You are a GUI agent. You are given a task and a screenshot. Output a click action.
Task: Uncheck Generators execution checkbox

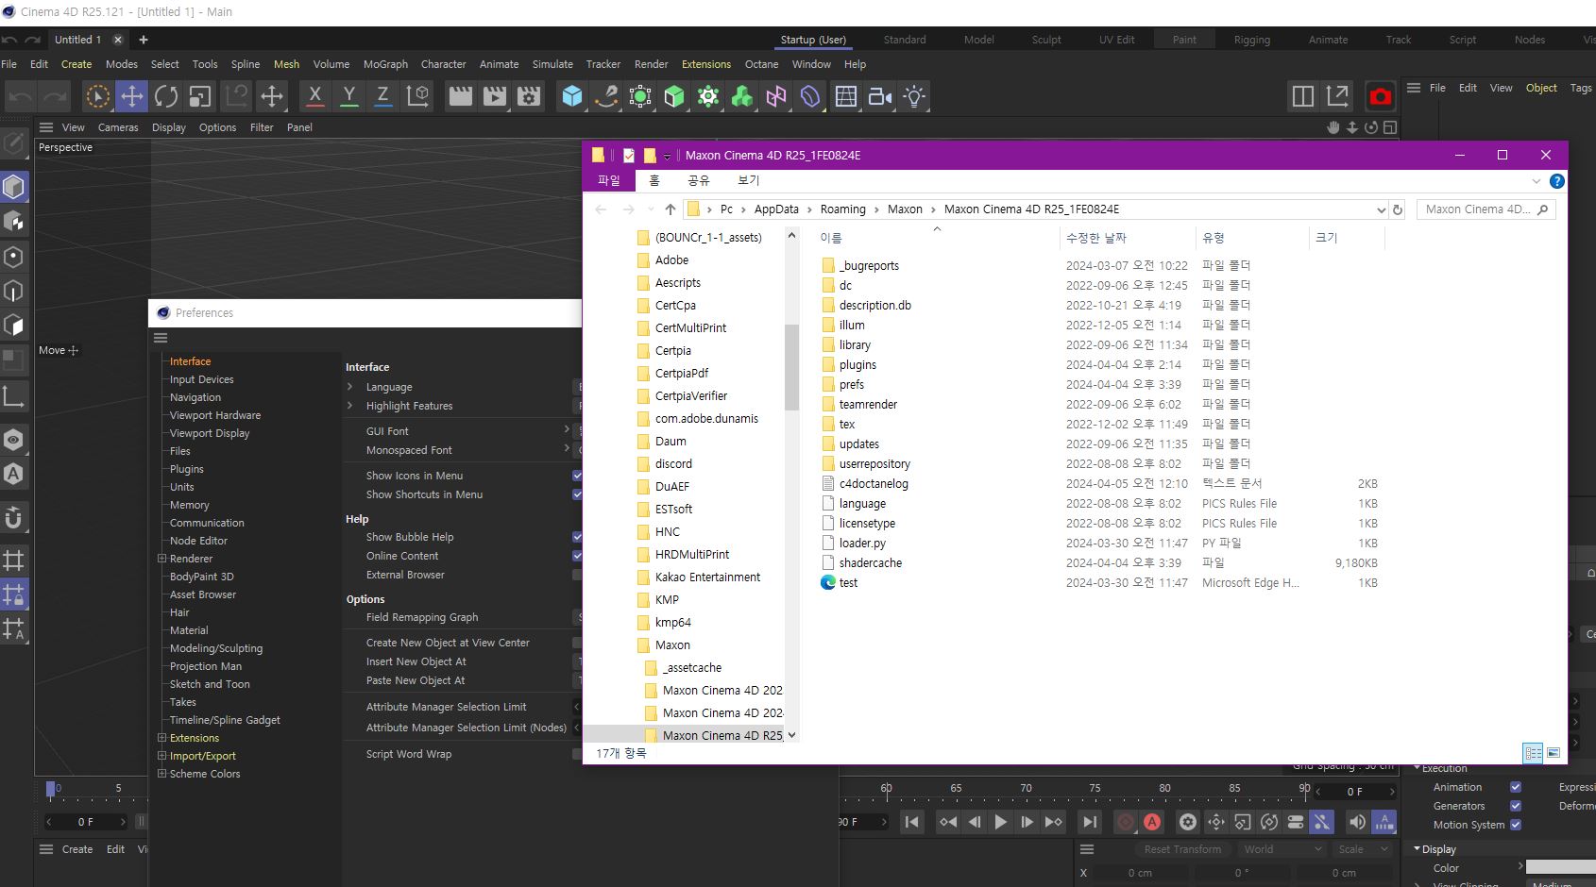1516,806
